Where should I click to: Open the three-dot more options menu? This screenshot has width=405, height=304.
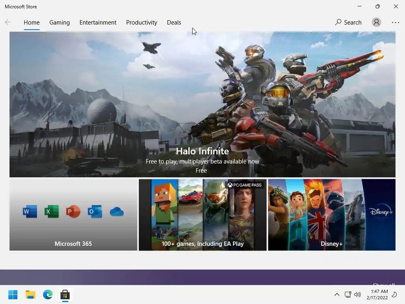pyautogui.click(x=396, y=23)
